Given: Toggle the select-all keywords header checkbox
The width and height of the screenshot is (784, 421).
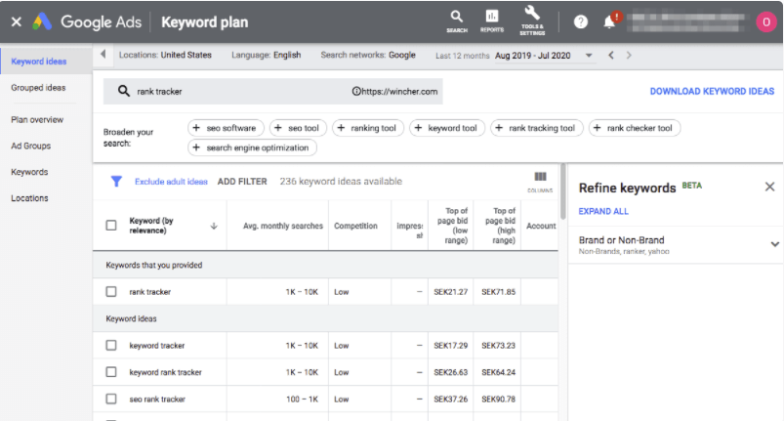Looking at the screenshot, I should (111, 226).
